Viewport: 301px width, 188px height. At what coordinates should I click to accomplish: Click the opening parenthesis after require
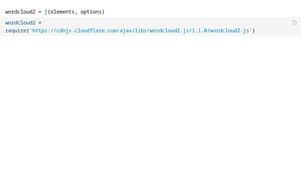[28, 31]
